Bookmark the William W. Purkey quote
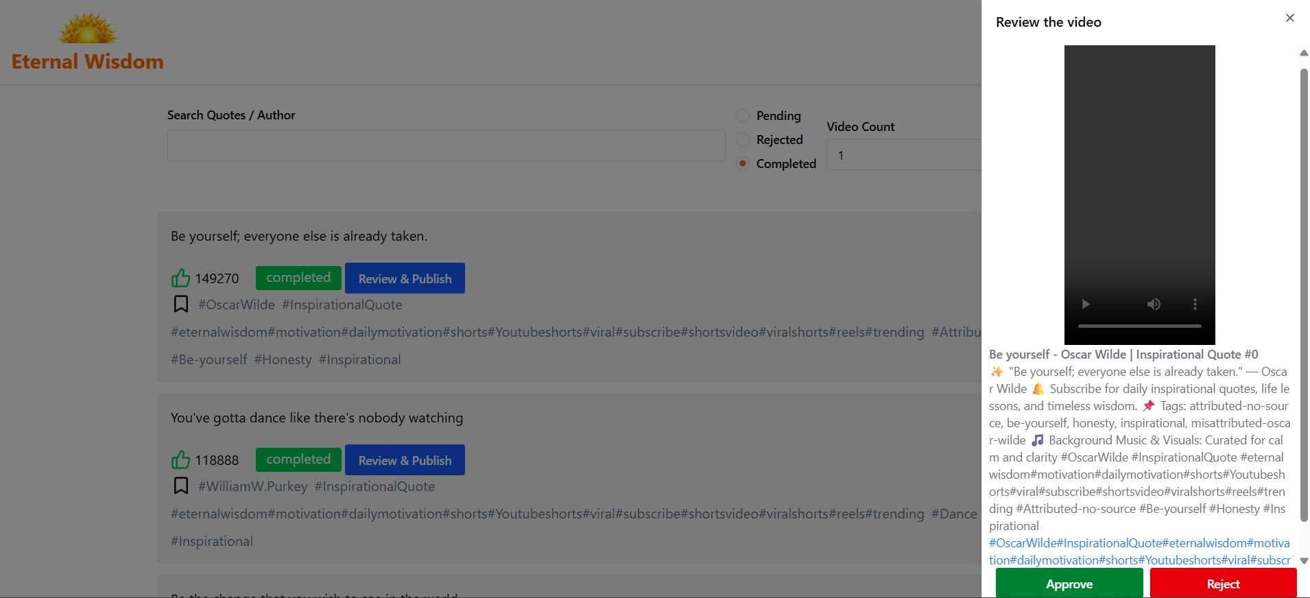 [181, 486]
